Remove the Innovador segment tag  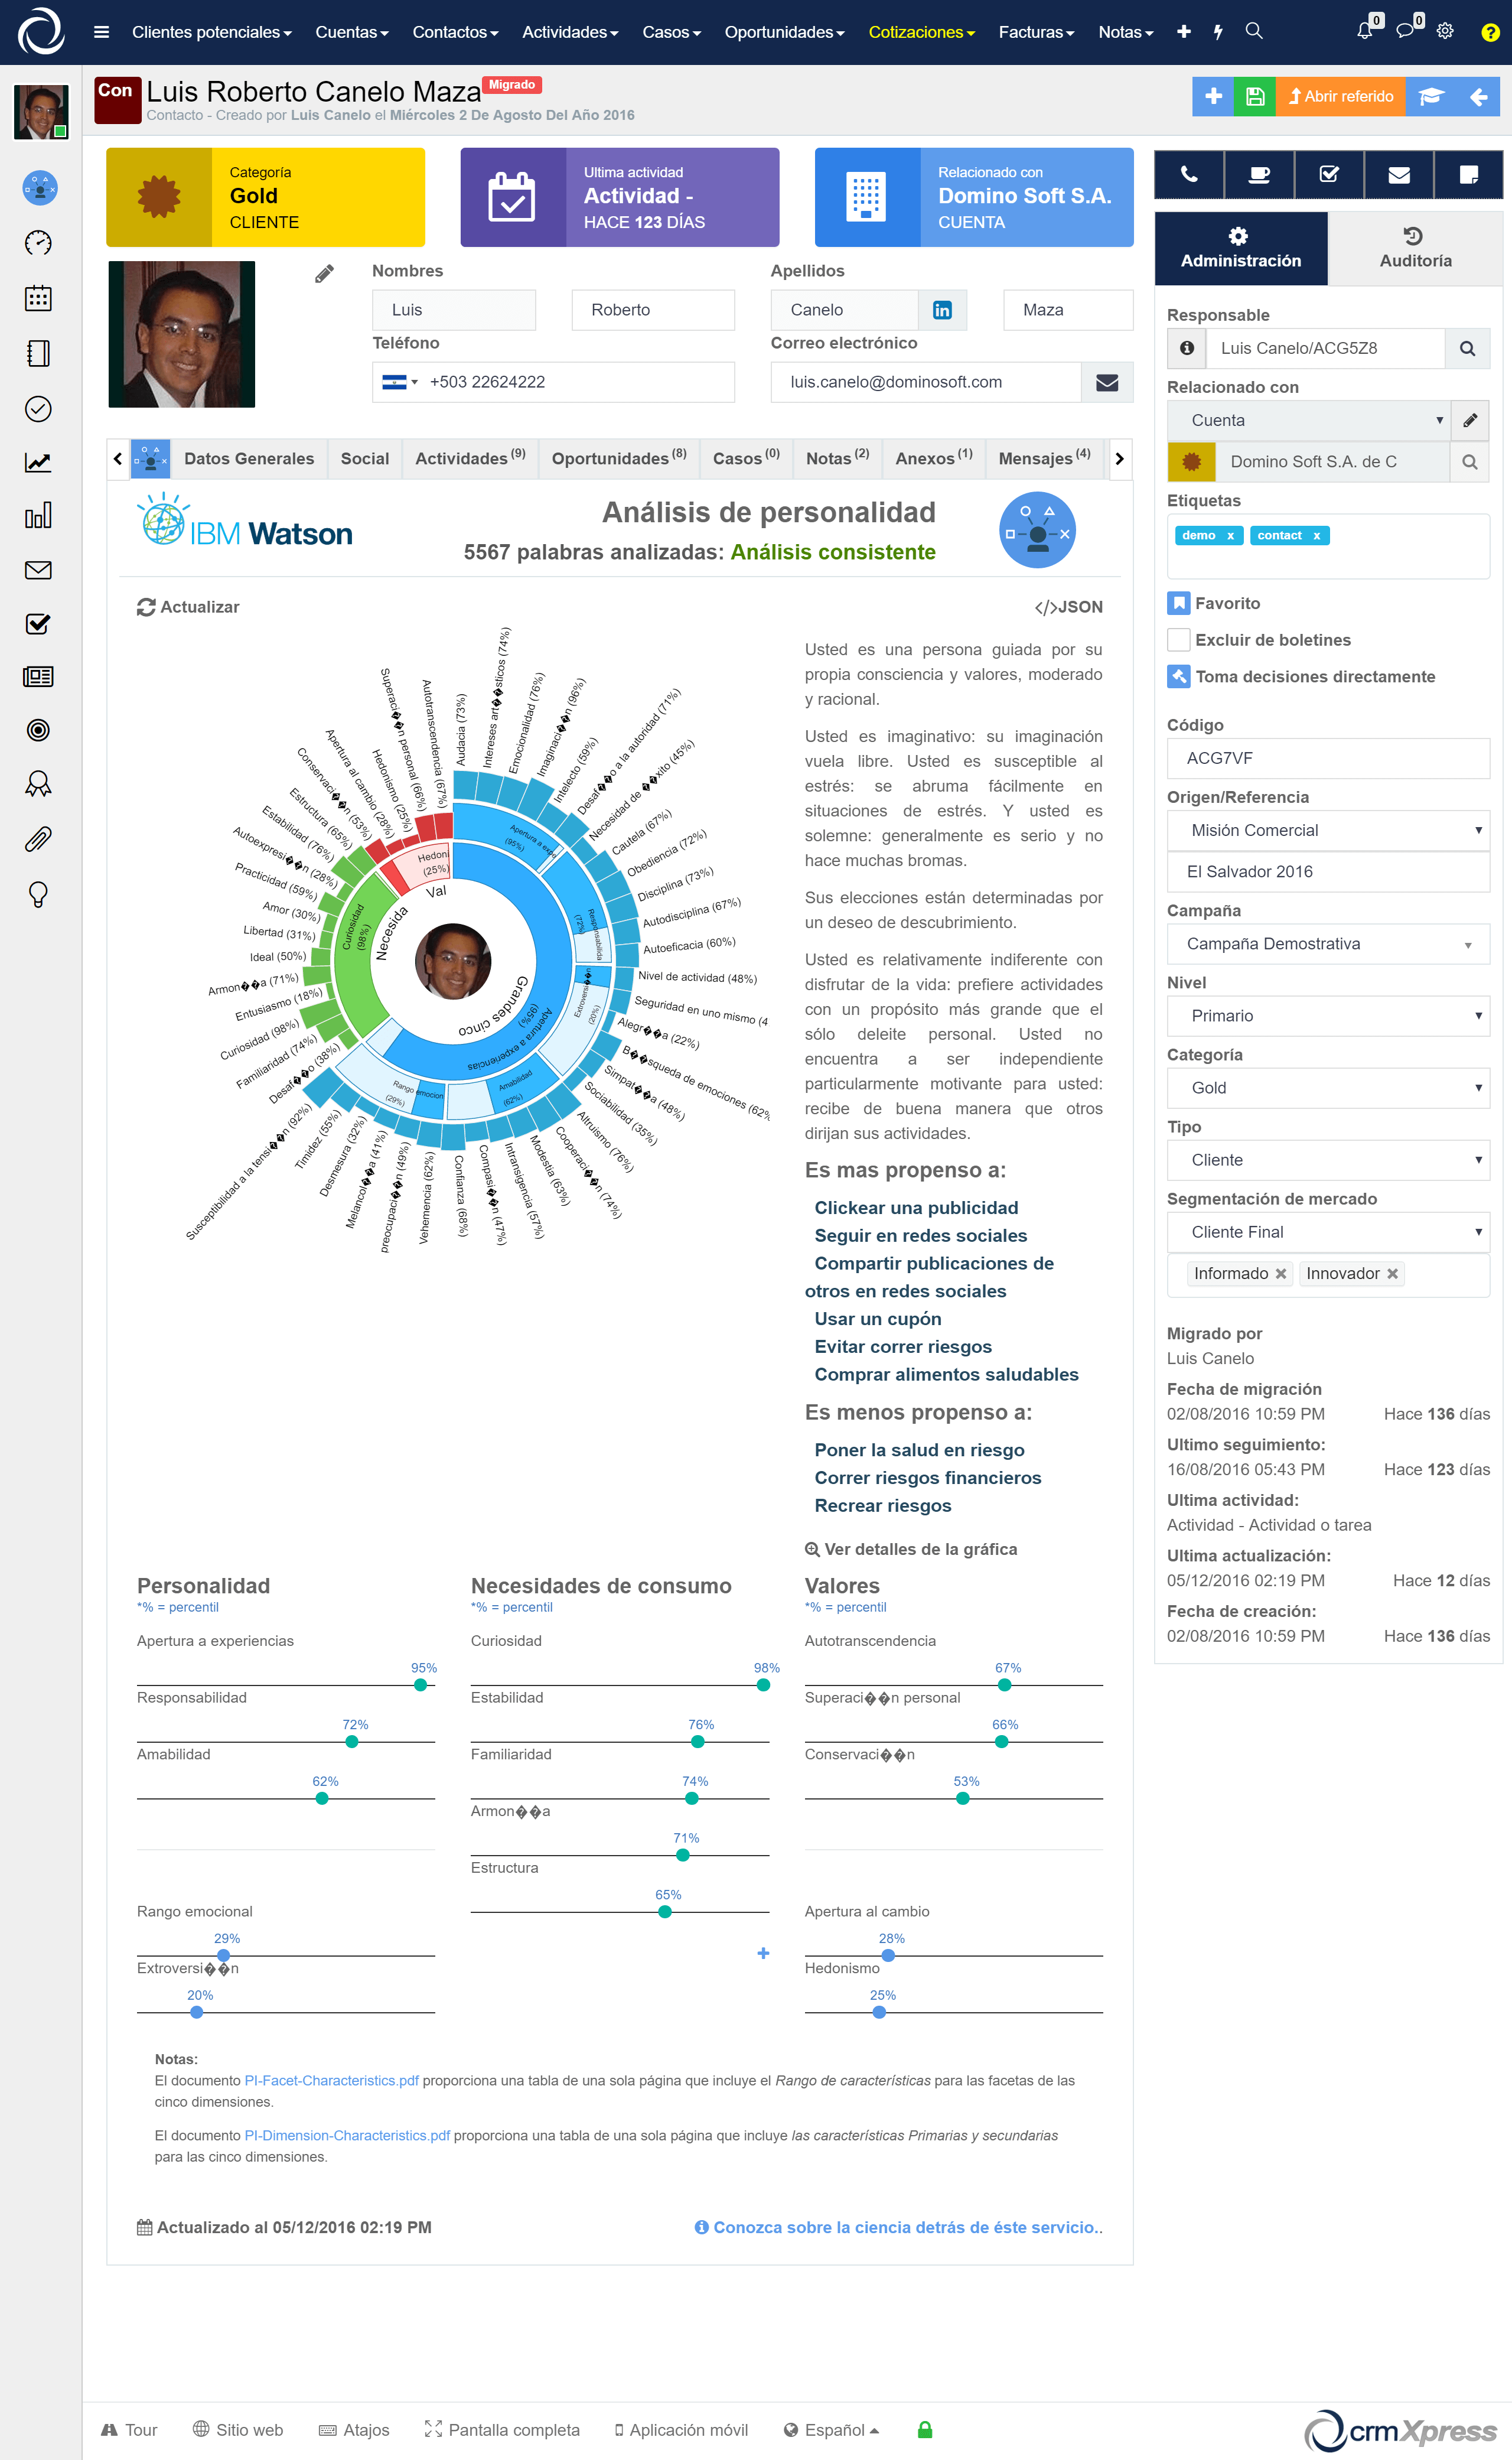click(x=1392, y=1273)
